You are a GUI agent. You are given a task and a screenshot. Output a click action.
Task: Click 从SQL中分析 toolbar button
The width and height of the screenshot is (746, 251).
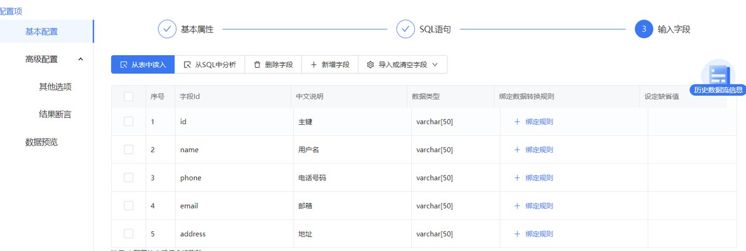click(x=210, y=65)
